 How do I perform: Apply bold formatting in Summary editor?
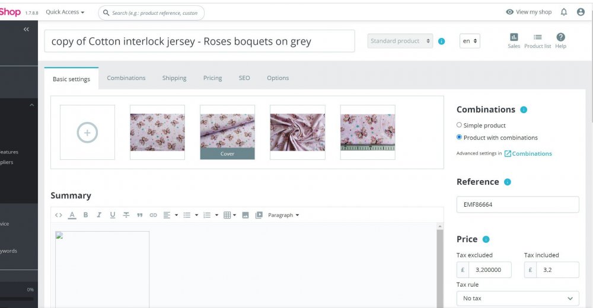pos(85,215)
